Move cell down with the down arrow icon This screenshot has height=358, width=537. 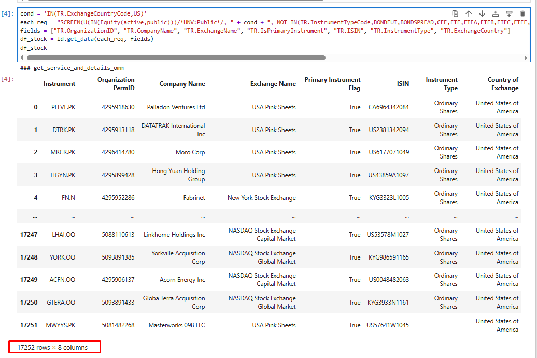[x=482, y=13]
